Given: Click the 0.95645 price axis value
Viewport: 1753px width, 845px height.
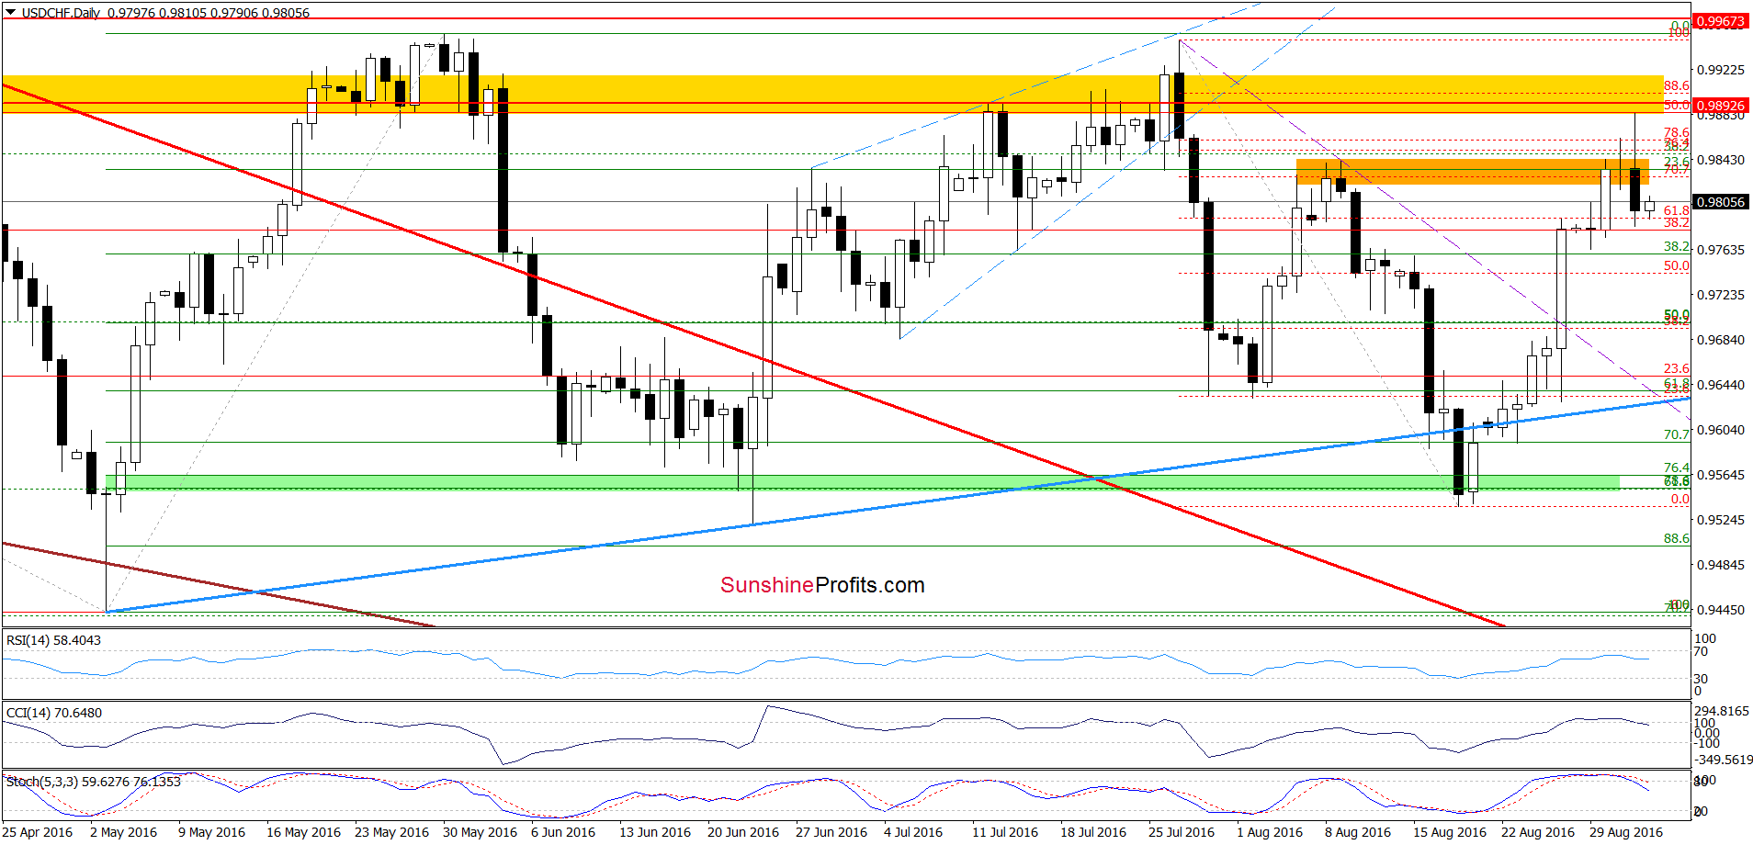Looking at the screenshot, I should coord(1720,475).
